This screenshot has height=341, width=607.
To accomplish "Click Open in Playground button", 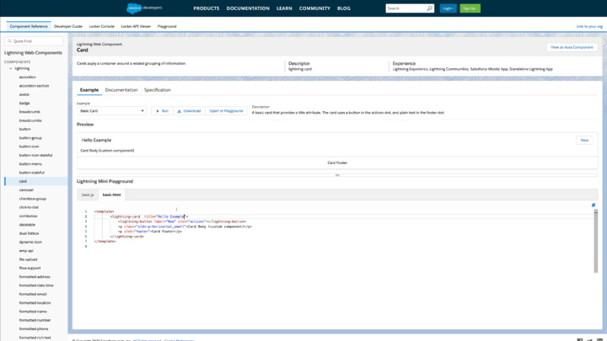I will click(x=226, y=111).
